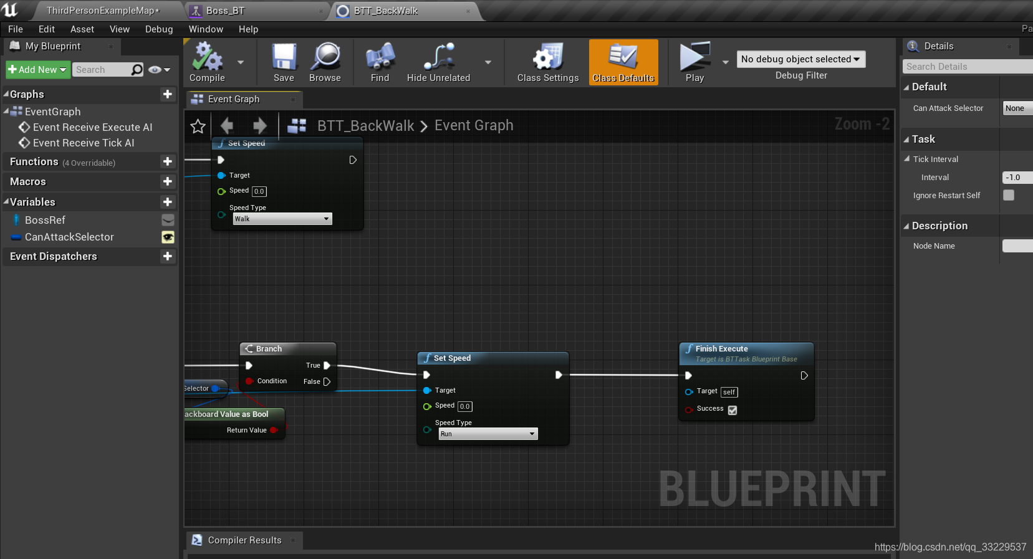The width and height of the screenshot is (1033, 559).
Task: Open Speed Type Walk dropdown
Action: click(282, 219)
